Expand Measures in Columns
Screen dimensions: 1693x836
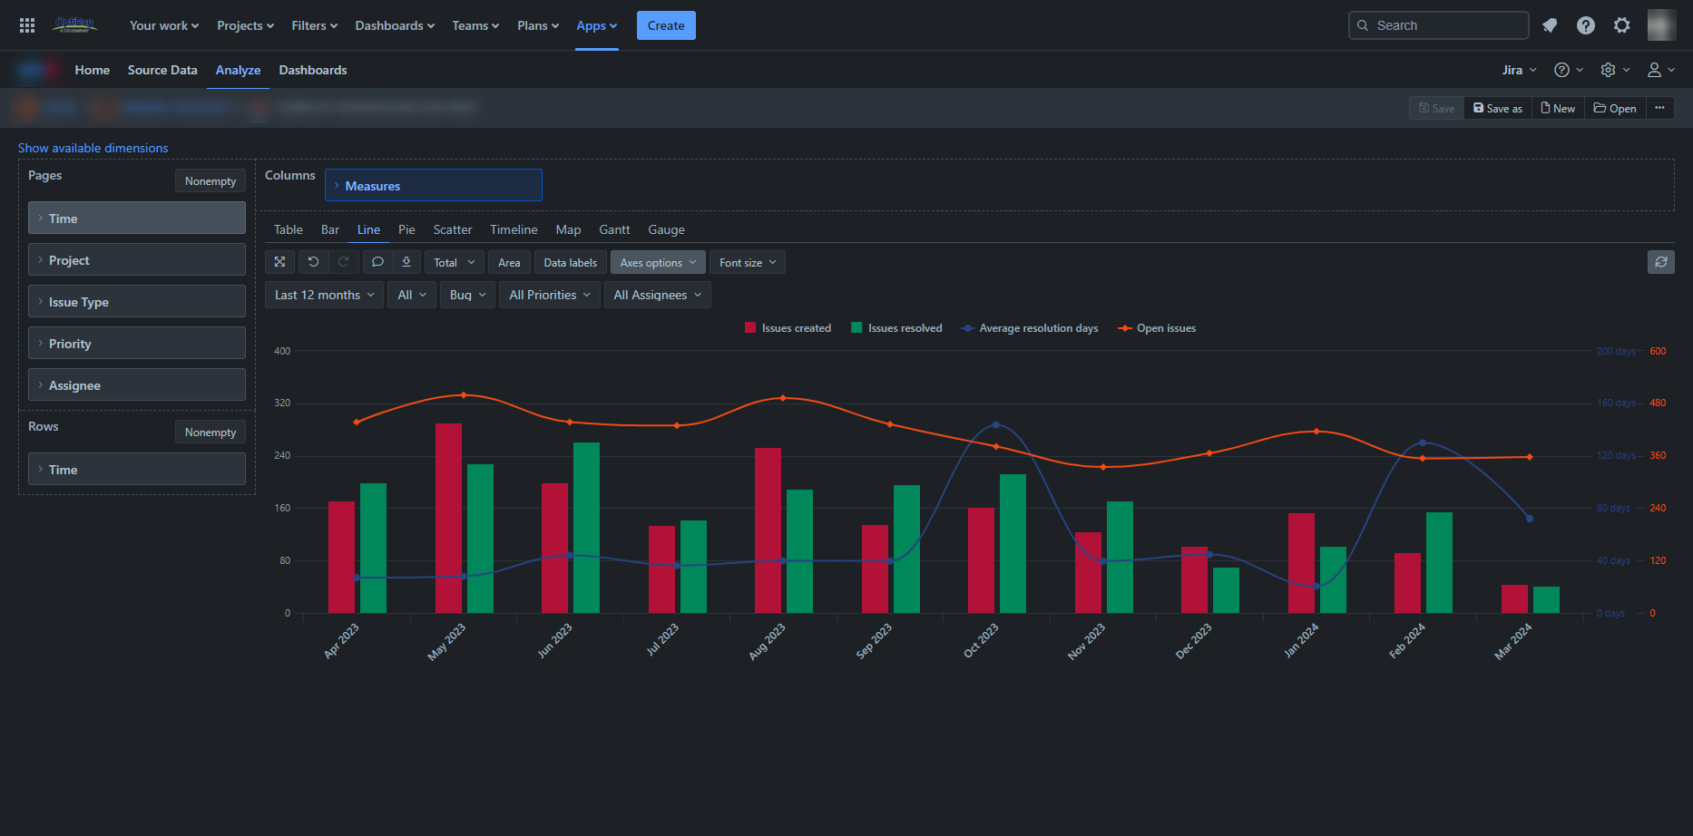(434, 186)
